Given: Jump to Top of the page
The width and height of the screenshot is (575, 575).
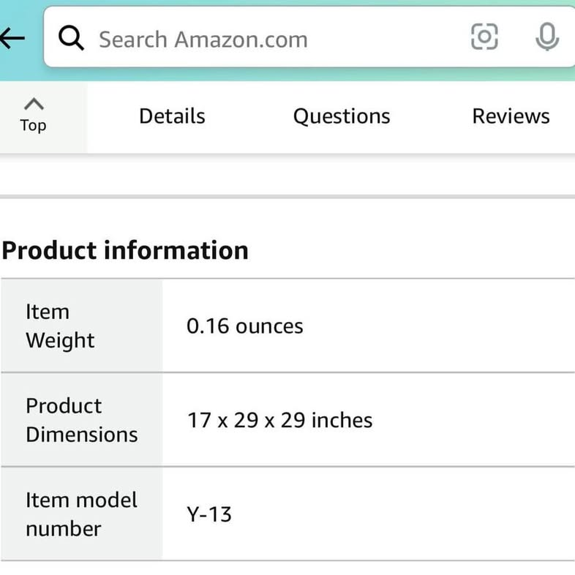Looking at the screenshot, I should [x=34, y=116].
